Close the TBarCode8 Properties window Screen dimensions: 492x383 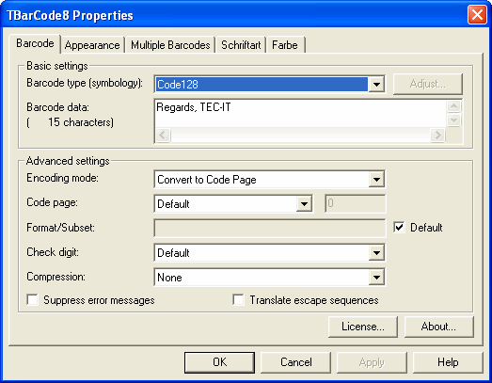coord(477,15)
